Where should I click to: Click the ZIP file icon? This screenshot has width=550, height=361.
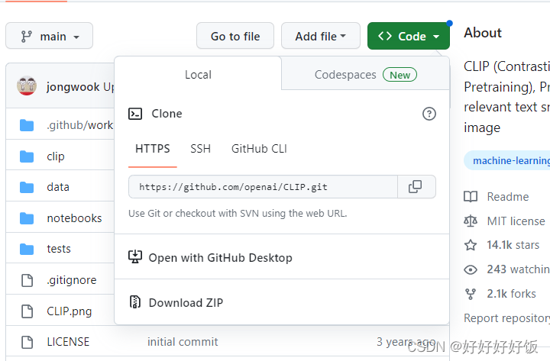[x=135, y=301]
